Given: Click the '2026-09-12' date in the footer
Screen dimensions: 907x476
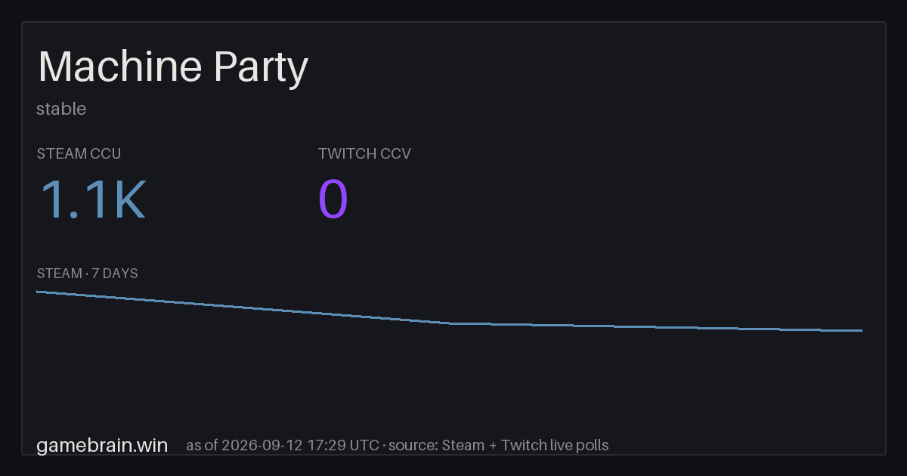Looking at the screenshot, I should (x=262, y=446).
